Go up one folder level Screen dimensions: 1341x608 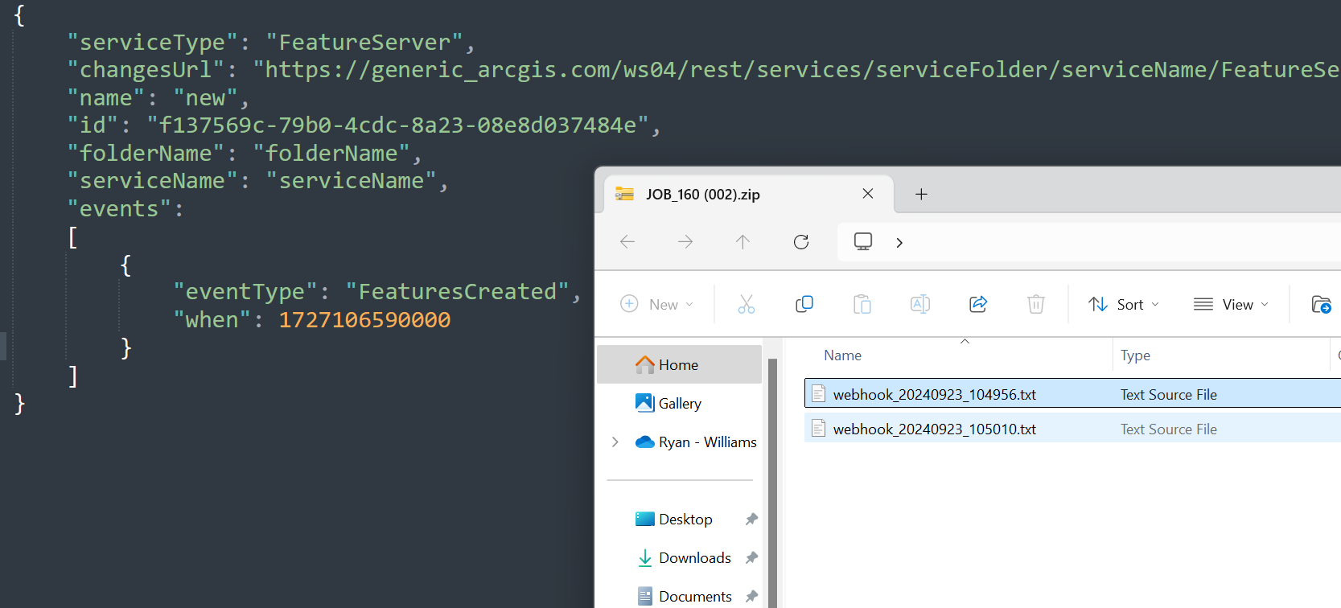(x=742, y=242)
